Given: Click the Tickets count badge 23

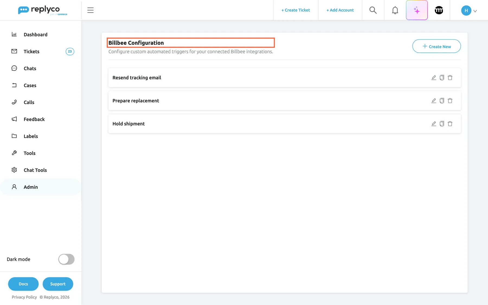Looking at the screenshot, I should coord(70,52).
